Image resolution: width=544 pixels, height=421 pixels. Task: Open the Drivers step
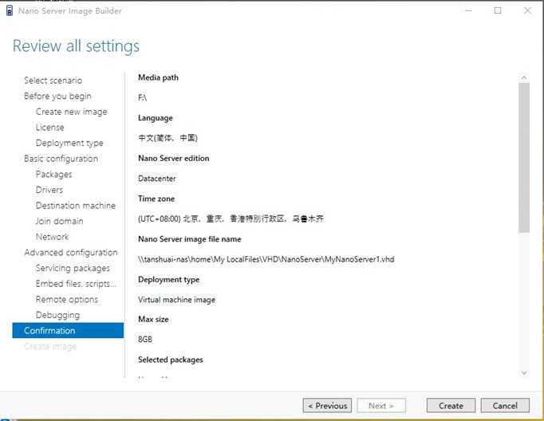(x=49, y=190)
